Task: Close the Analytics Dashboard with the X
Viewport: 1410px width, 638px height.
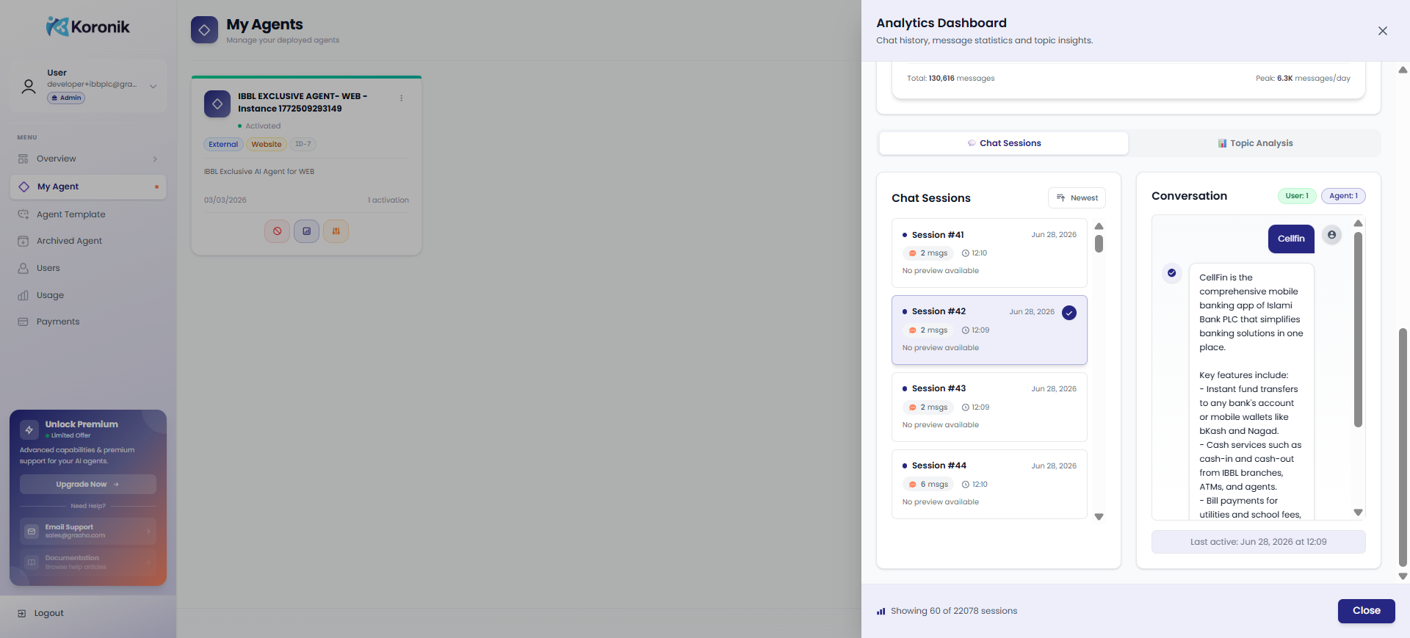Action: (1383, 31)
